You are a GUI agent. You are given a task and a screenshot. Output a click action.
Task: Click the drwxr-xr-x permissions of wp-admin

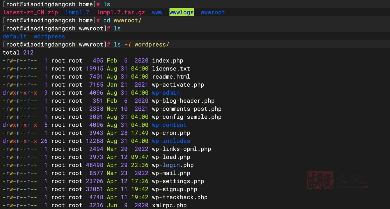pos(20,93)
